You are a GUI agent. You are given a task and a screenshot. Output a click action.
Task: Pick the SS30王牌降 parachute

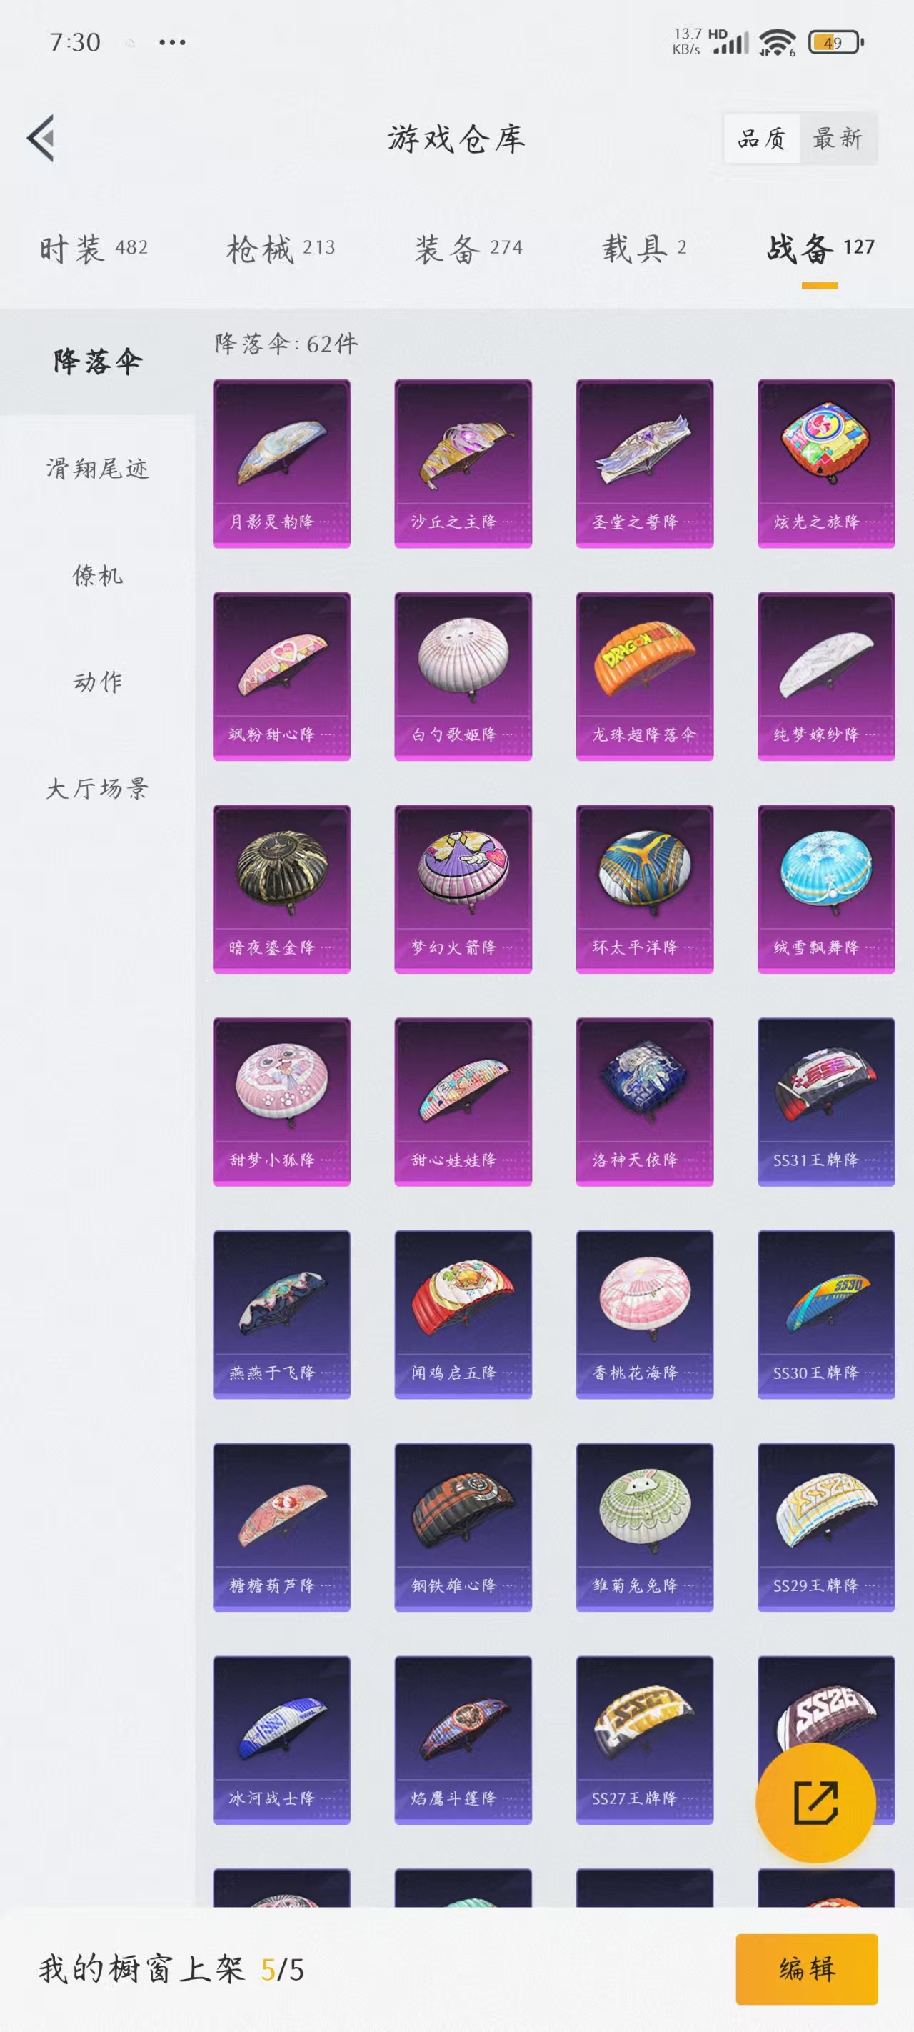click(825, 1314)
